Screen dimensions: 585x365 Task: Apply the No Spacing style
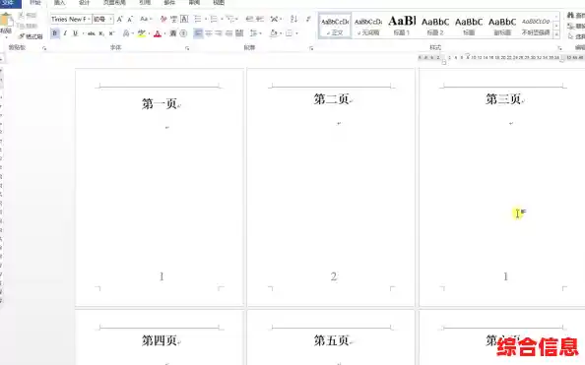[x=368, y=26]
